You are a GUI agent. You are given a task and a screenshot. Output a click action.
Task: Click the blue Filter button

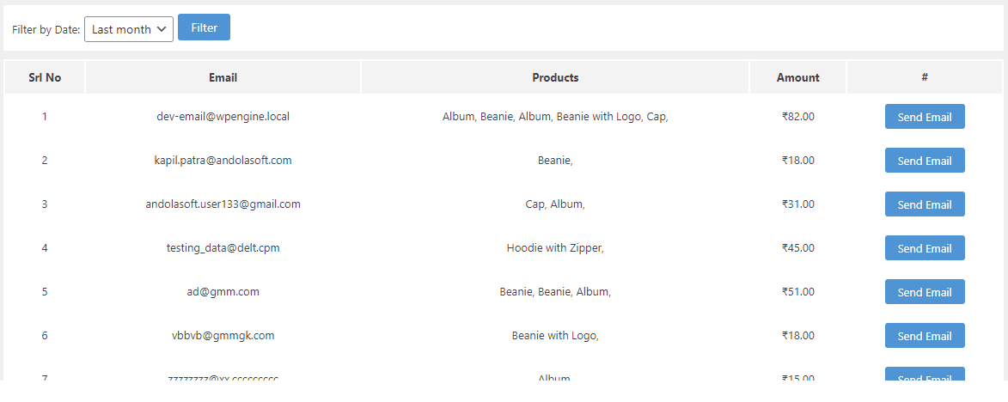[x=204, y=27]
